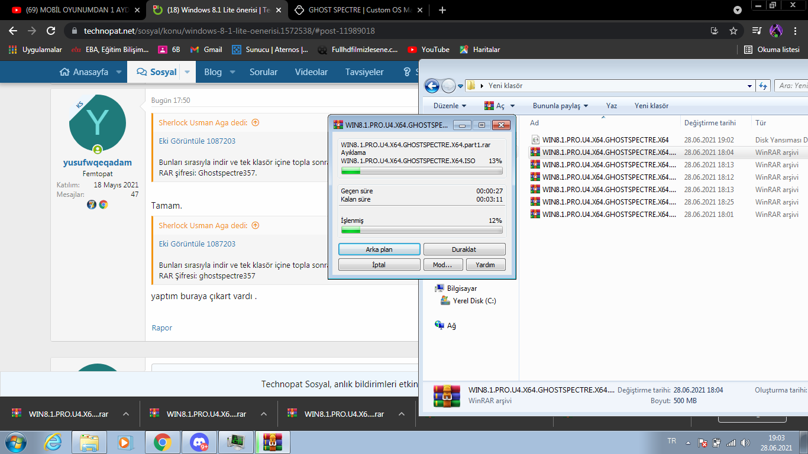Open Discord from the taskbar

199,442
